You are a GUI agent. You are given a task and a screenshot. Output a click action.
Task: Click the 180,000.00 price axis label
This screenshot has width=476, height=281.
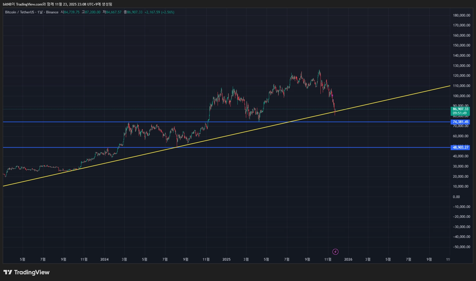461,15
